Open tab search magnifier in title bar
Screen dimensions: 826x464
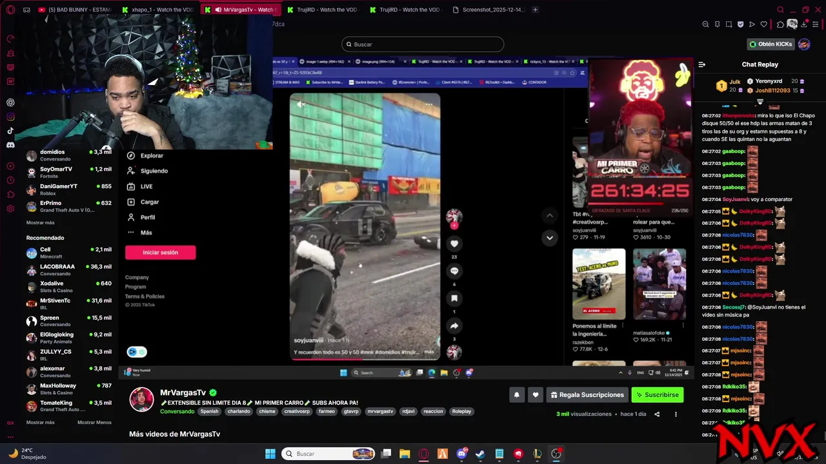click(x=780, y=10)
